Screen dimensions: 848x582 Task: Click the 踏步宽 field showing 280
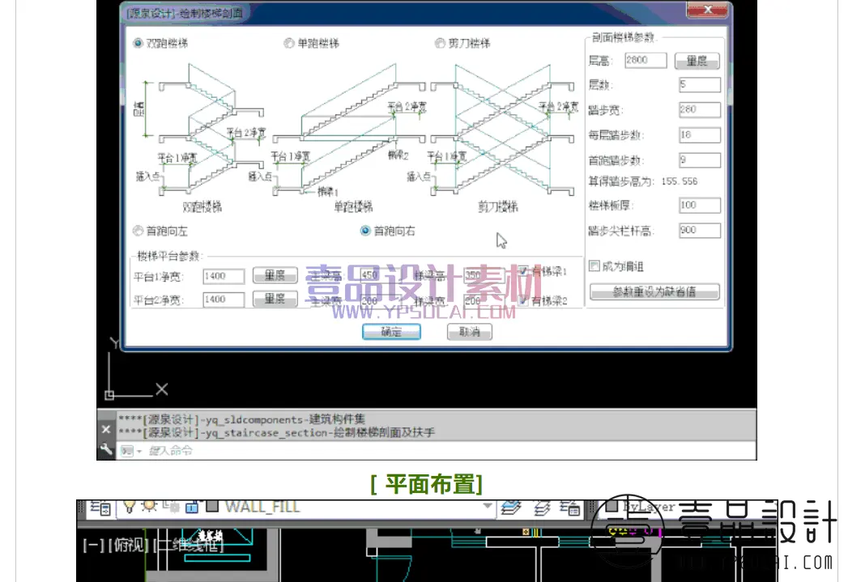tap(700, 110)
